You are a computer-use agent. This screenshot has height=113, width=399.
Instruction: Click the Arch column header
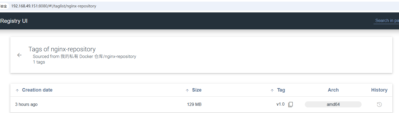[333, 90]
